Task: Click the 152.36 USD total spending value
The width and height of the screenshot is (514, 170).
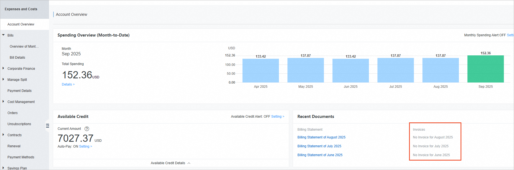Action: (81, 75)
